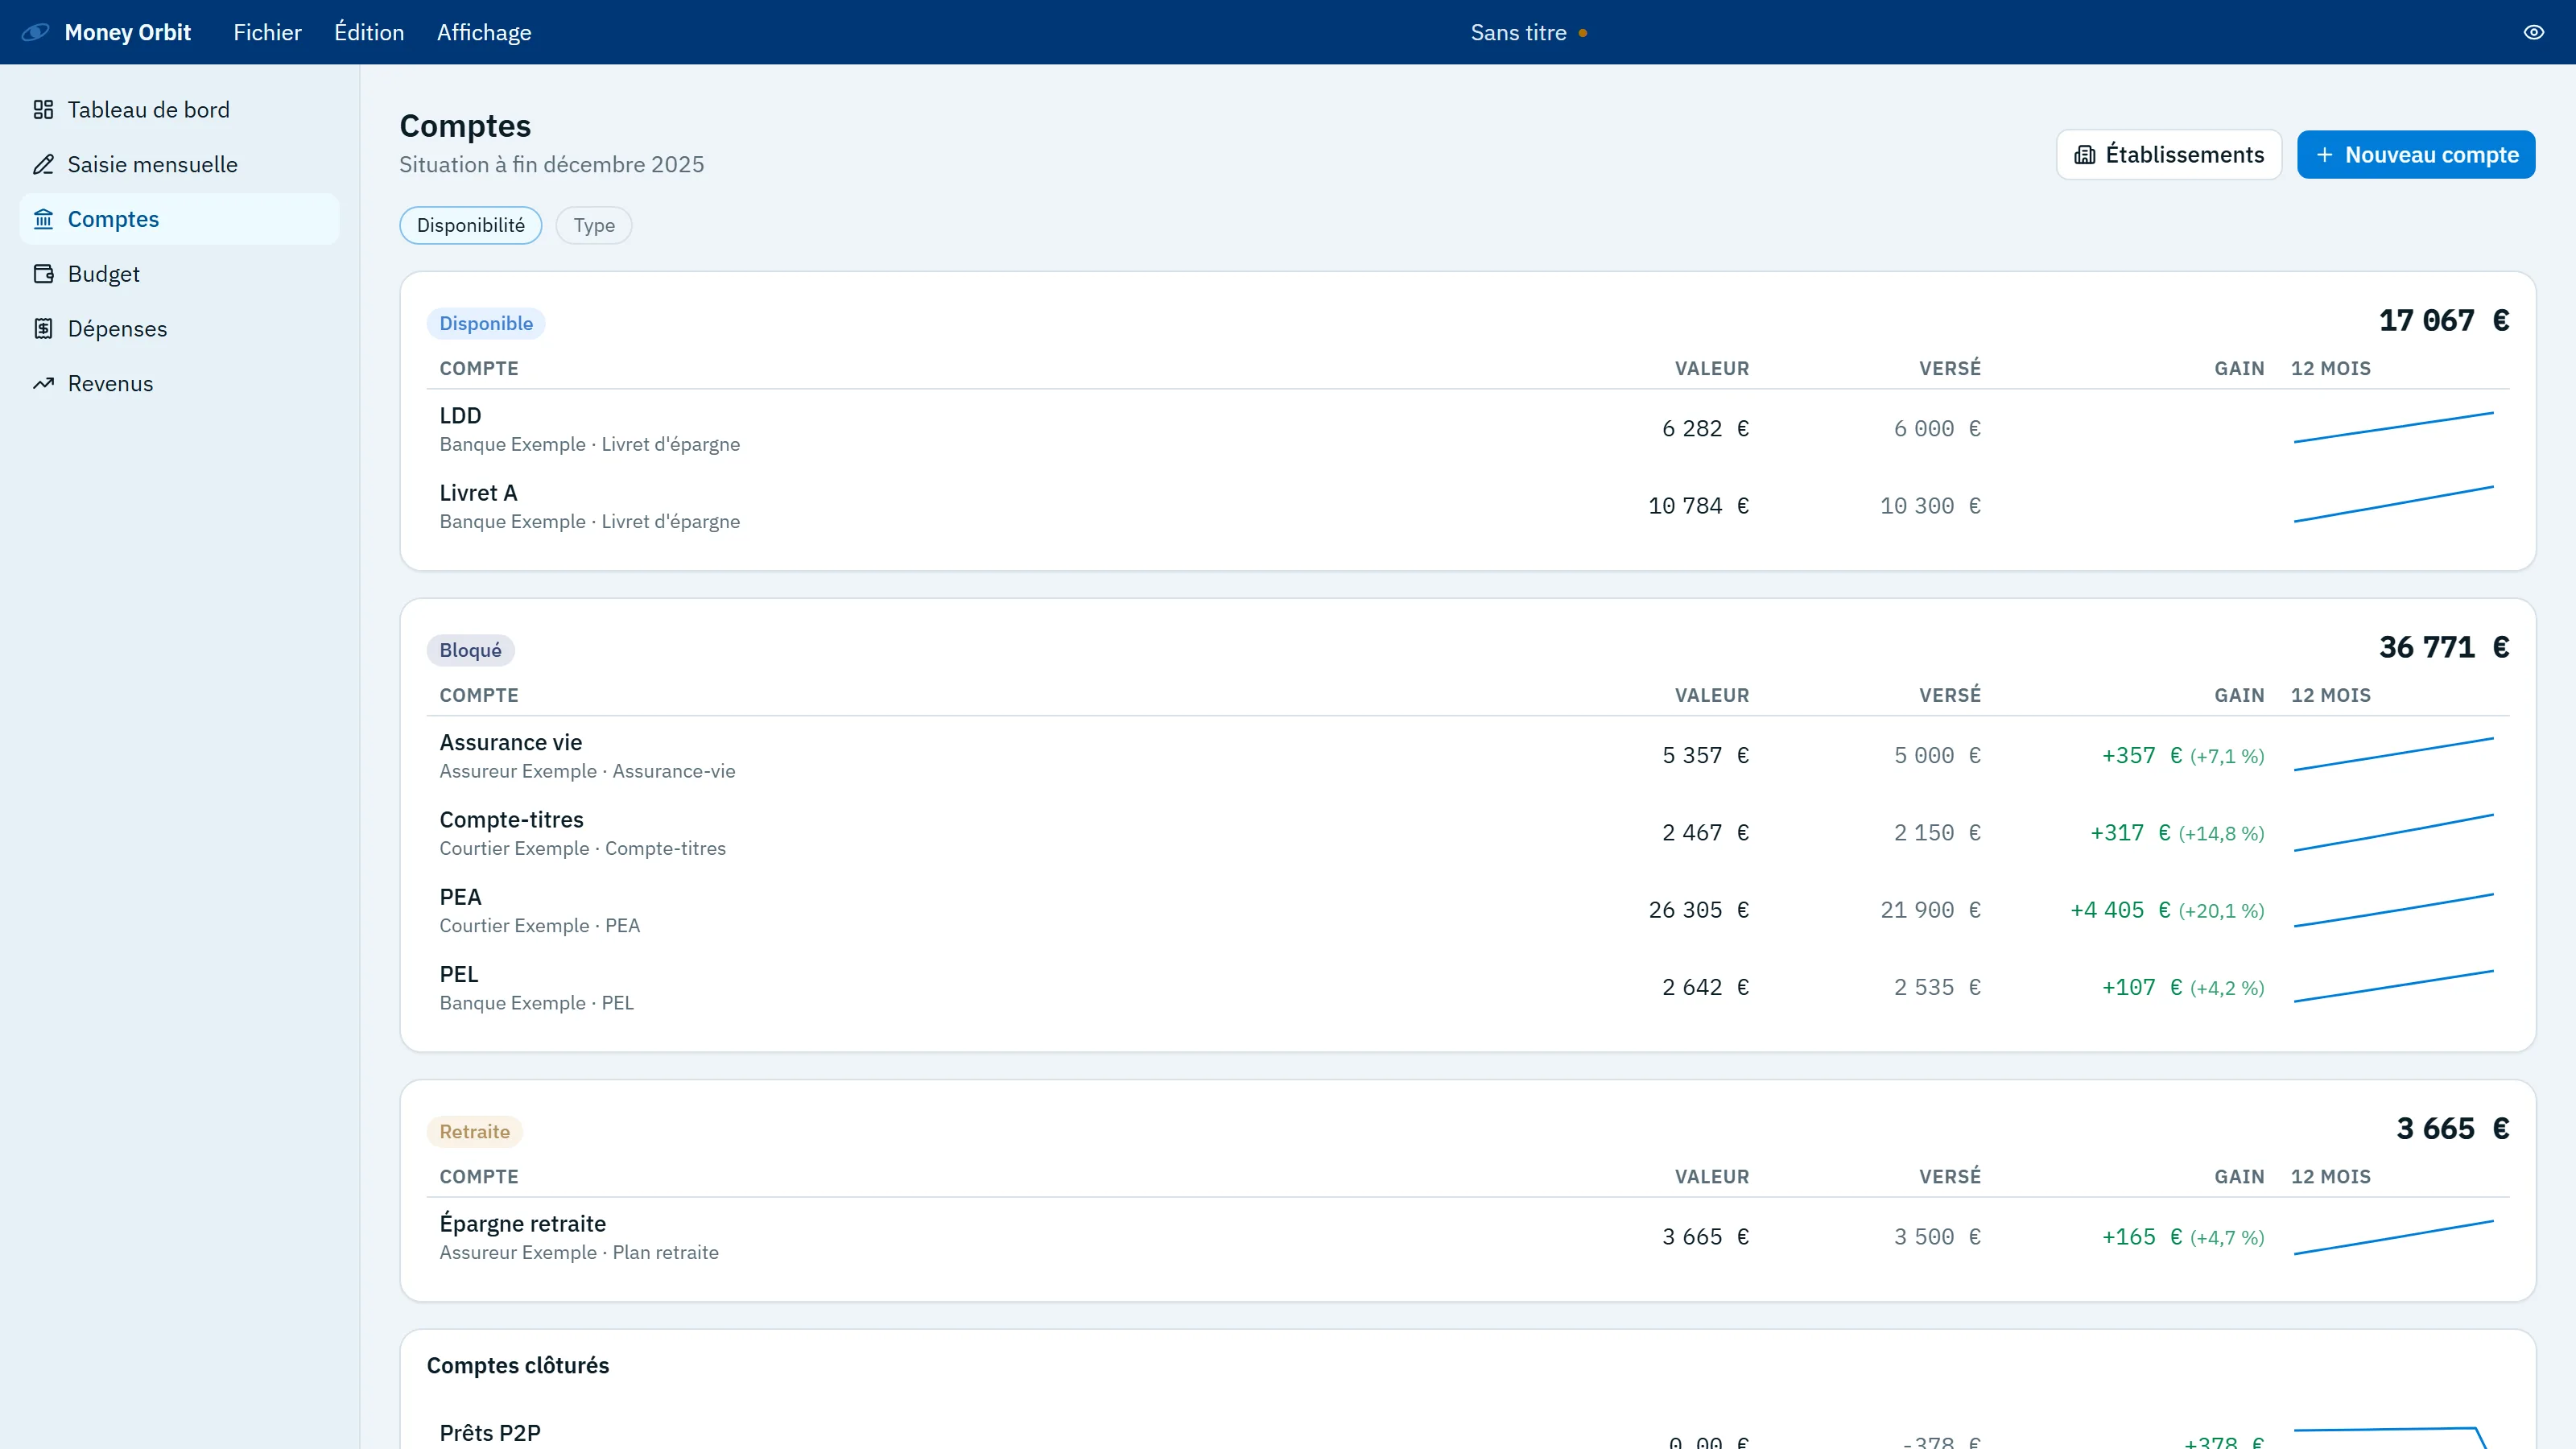Open the Affichage menu
The image size is (2576, 1449).
tap(484, 32)
